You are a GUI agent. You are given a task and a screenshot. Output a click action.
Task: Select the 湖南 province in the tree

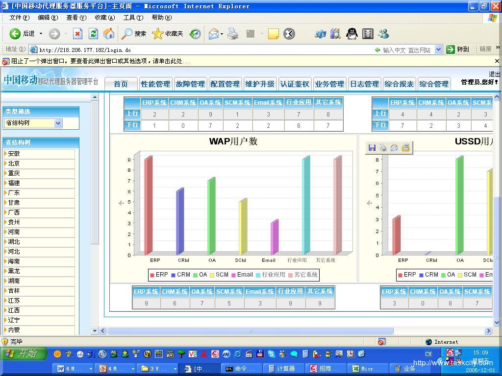(14, 281)
